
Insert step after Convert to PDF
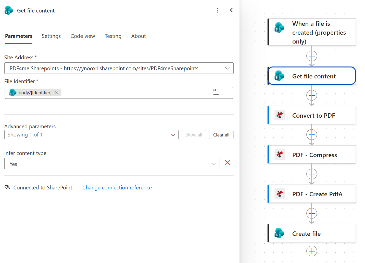coord(312,135)
